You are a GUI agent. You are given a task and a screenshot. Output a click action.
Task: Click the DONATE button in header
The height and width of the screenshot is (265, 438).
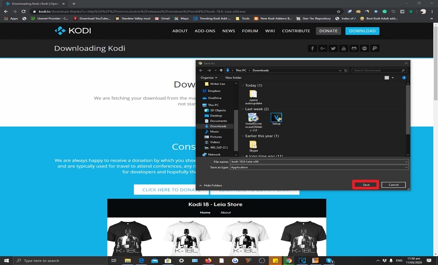[x=328, y=31]
